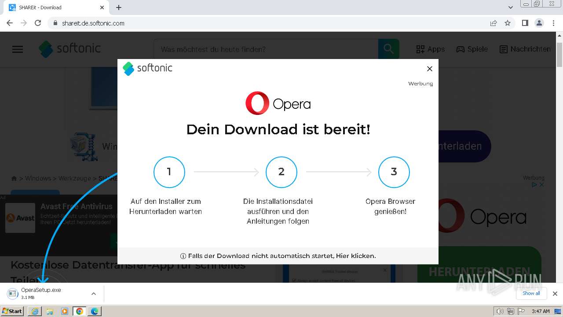Click the 'Dein Download ist bereit!' heading
Screen dimensions: 563x317
278,129
